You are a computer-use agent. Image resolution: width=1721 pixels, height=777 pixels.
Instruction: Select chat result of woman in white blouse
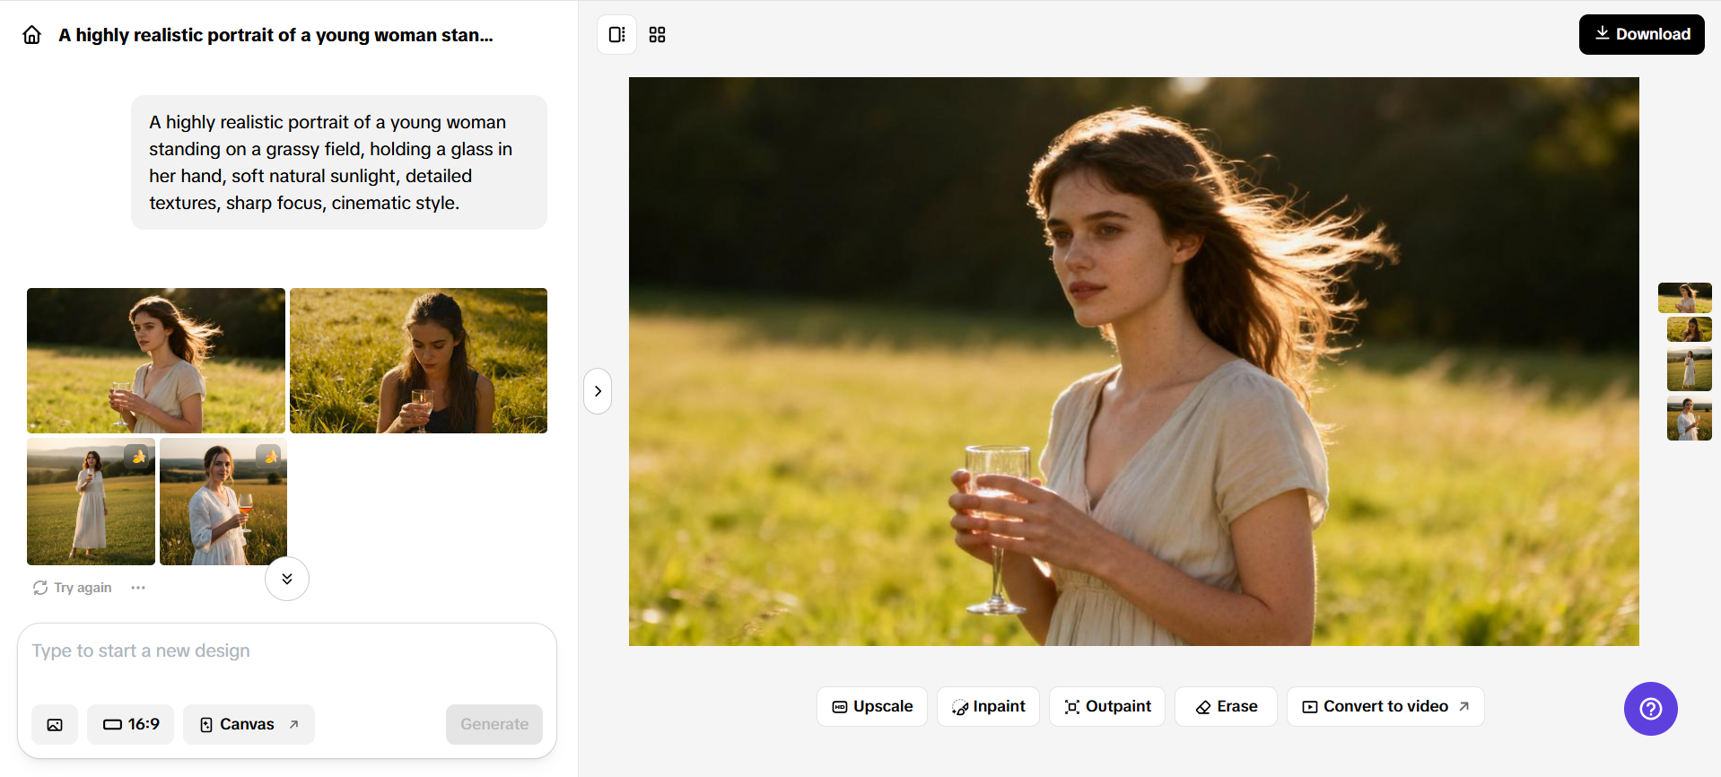click(223, 502)
